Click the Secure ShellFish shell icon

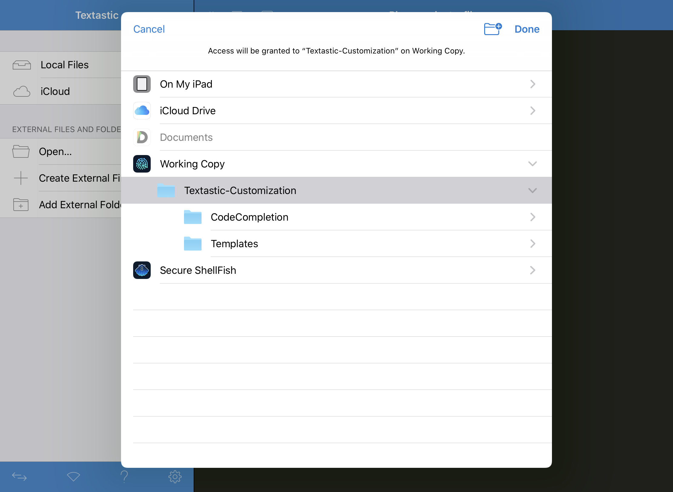tap(142, 270)
